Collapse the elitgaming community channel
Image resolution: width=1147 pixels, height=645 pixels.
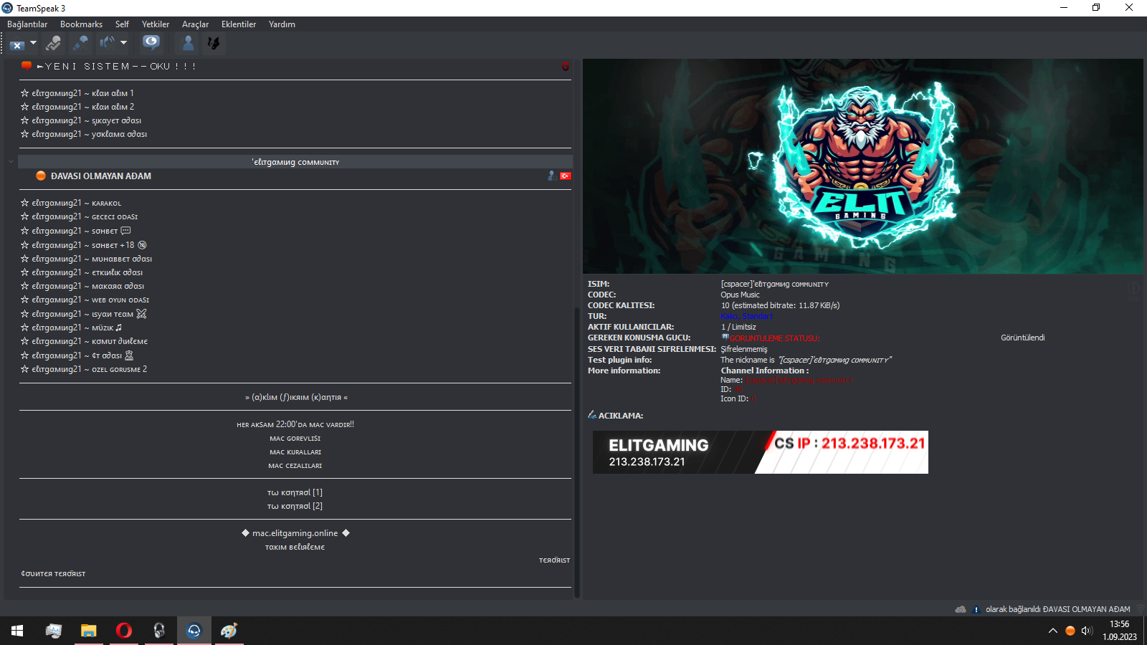tap(11, 162)
